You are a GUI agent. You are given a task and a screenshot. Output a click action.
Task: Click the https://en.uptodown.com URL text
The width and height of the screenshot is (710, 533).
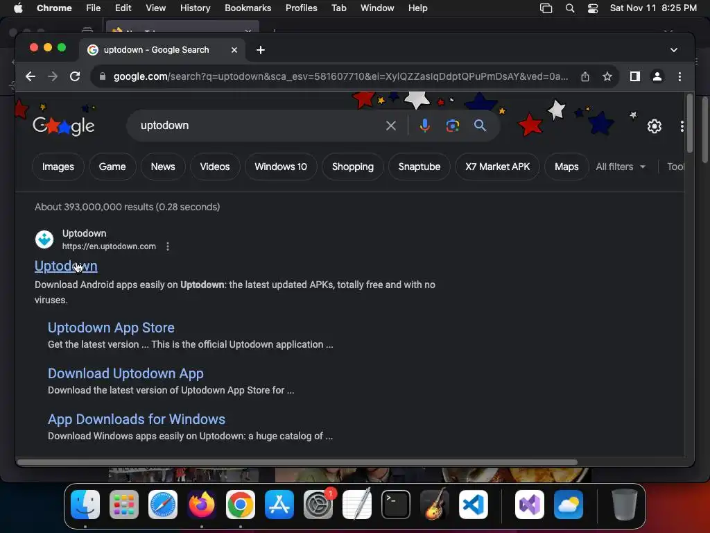[x=109, y=246]
